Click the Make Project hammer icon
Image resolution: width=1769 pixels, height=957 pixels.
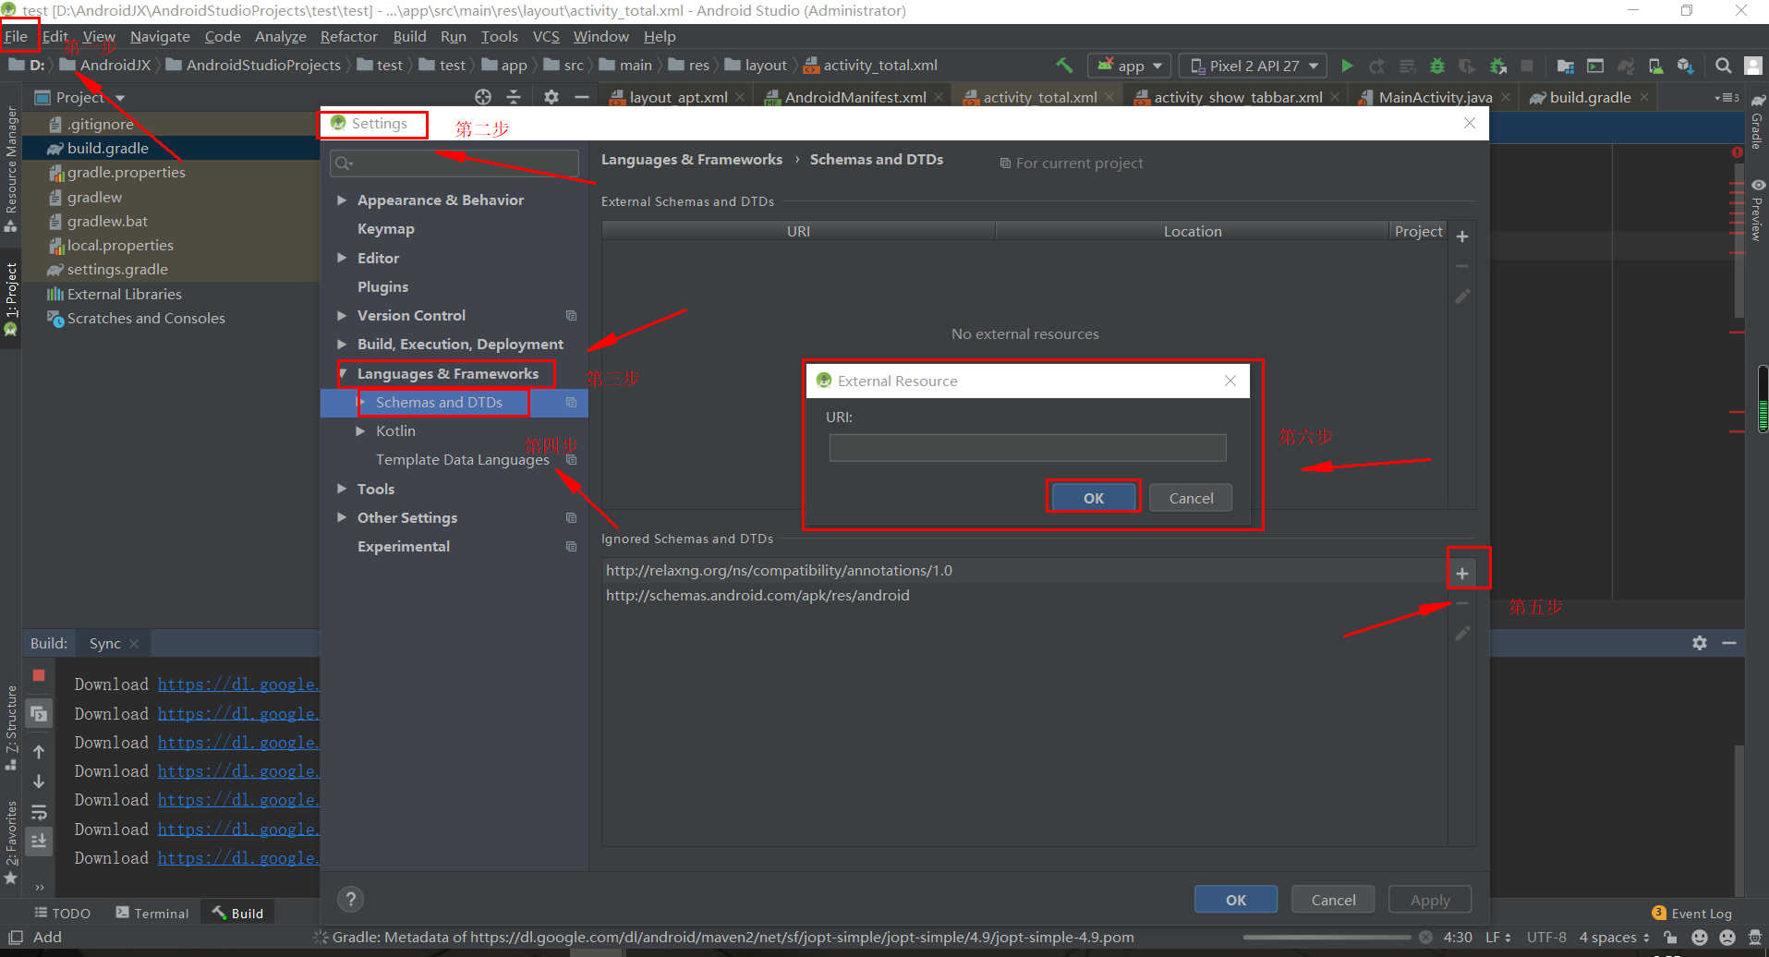click(x=1064, y=66)
